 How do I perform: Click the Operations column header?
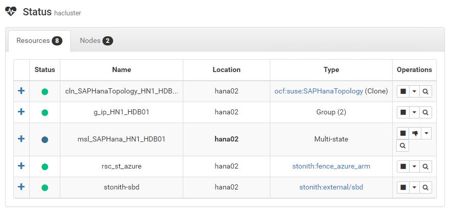pyautogui.click(x=414, y=69)
